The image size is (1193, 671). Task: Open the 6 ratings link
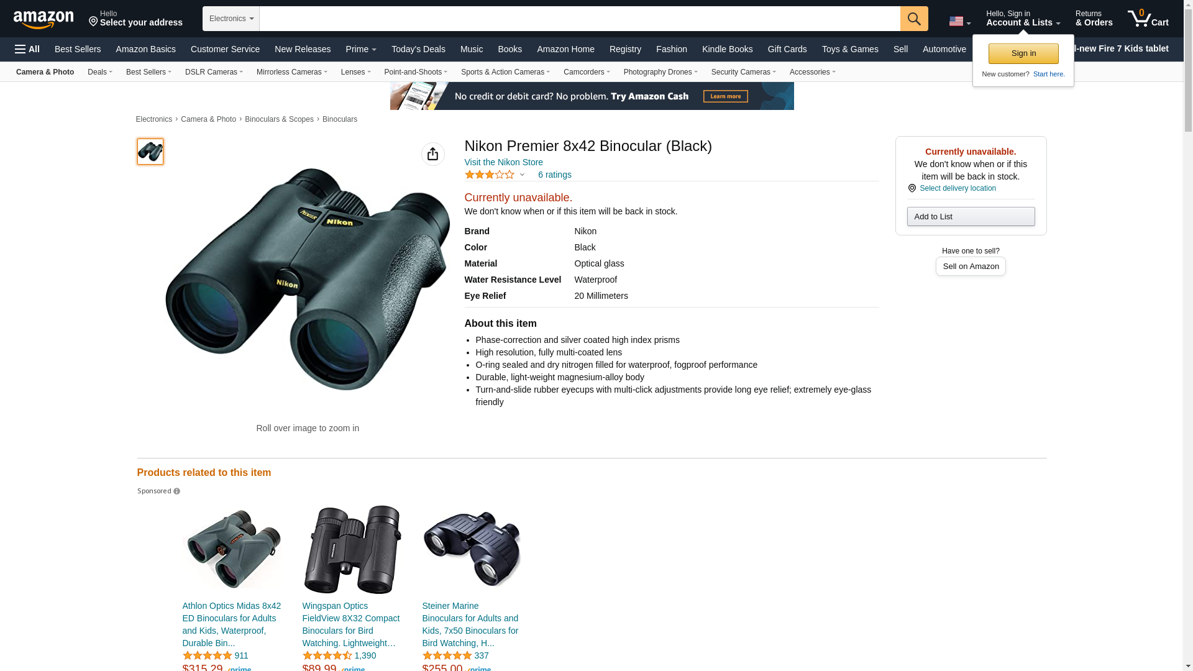tap(555, 175)
